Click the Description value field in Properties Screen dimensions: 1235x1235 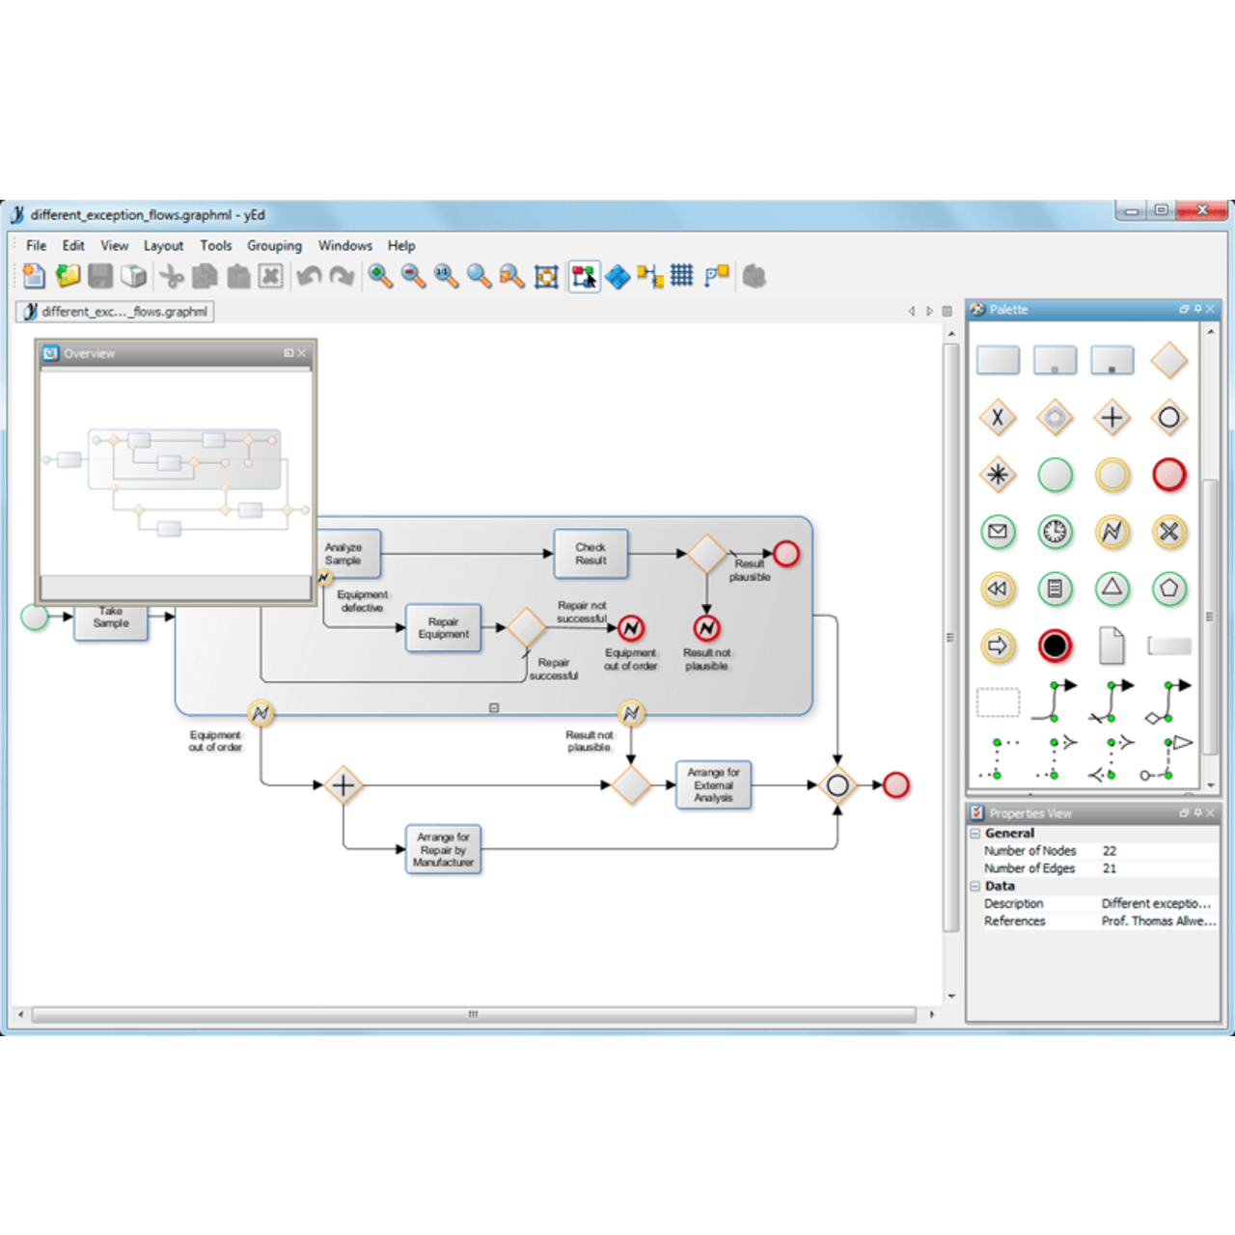click(1156, 904)
